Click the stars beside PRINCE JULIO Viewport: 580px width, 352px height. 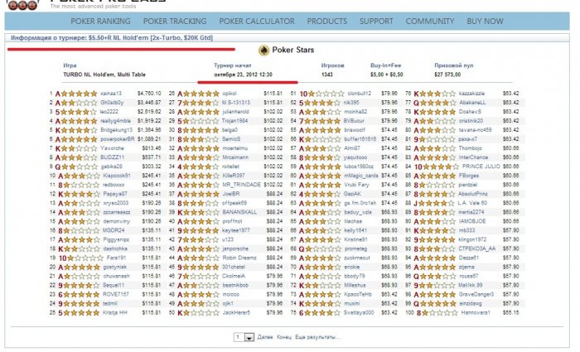[x=441, y=166]
